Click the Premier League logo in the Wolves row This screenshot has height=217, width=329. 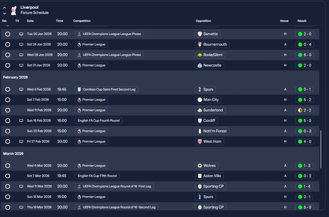click(79, 166)
